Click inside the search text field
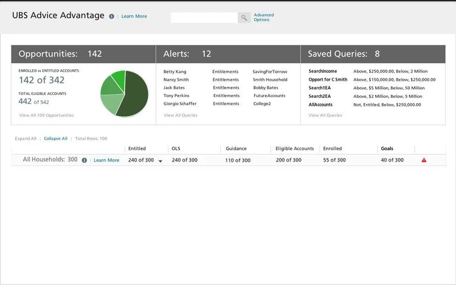Image resolution: width=456 pixels, height=285 pixels. (x=204, y=18)
